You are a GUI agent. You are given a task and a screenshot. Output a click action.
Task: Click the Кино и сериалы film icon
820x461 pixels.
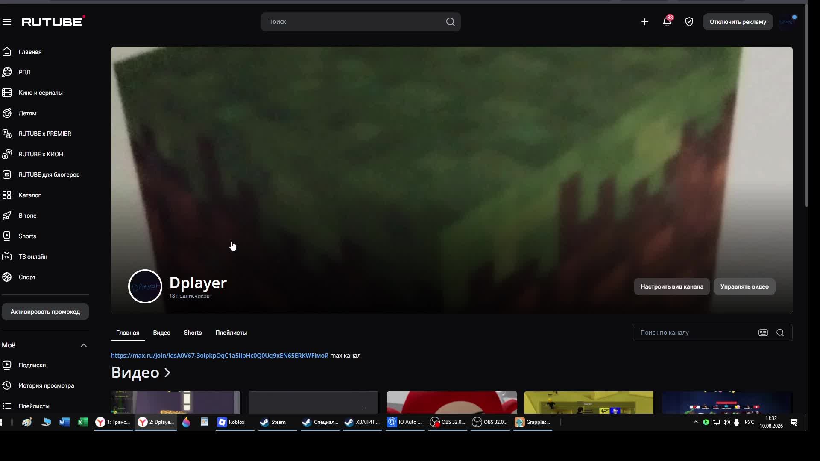click(7, 93)
